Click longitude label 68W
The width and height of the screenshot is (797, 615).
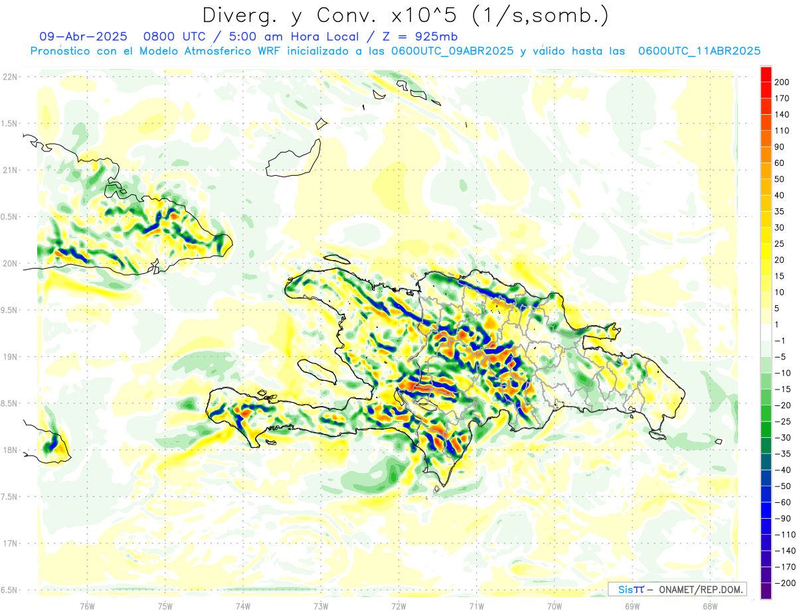click(709, 605)
